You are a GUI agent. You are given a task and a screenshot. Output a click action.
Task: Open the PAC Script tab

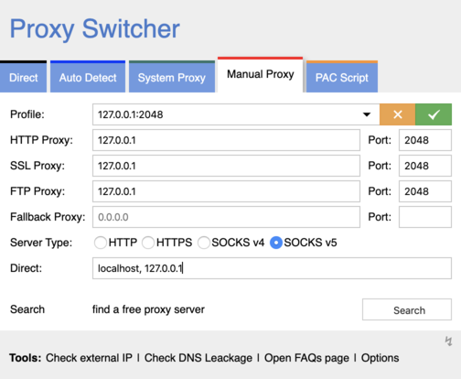(x=342, y=77)
